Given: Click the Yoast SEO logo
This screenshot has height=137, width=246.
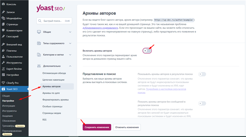Looking at the screenshot, I should pyautogui.click(x=51, y=8).
